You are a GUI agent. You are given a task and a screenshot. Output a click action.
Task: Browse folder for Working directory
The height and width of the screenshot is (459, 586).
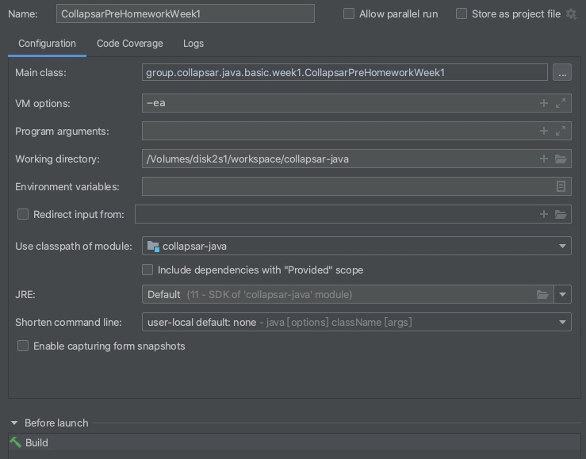561,159
